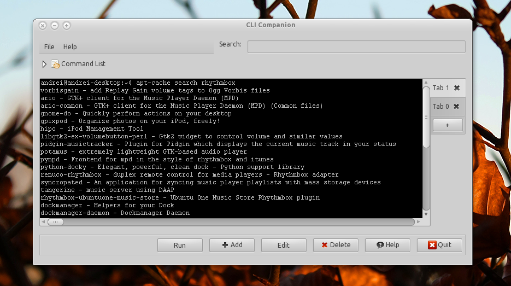Screen dimensions: 511x286
Task: Click the 'apt-cache search rhythmbox' command line
Action: 138,83
